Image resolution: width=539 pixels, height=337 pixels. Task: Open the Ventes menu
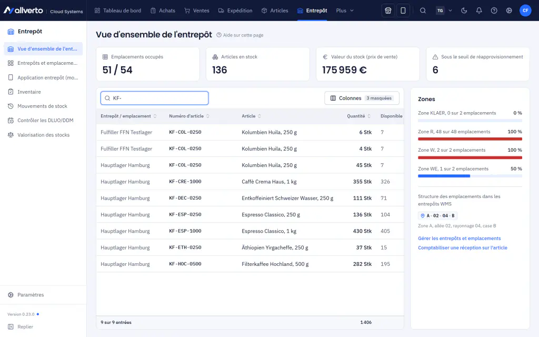click(197, 11)
